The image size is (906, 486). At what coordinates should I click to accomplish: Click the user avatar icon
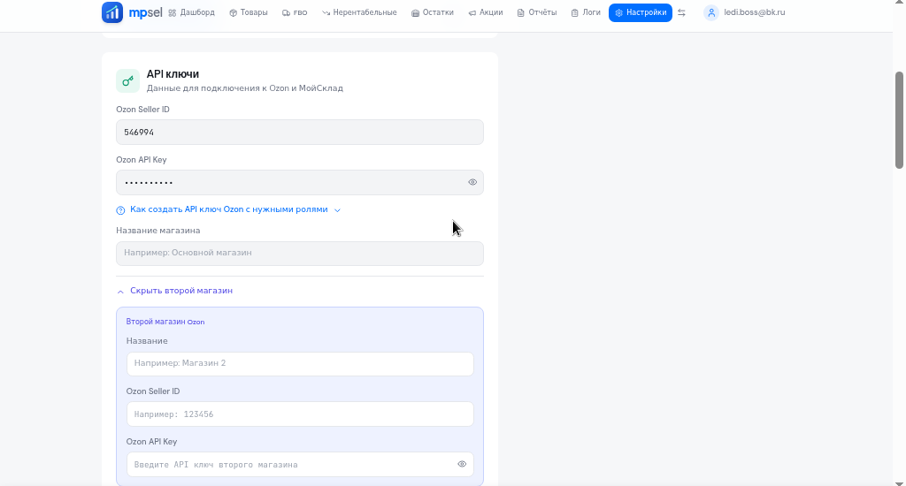pyautogui.click(x=711, y=12)
